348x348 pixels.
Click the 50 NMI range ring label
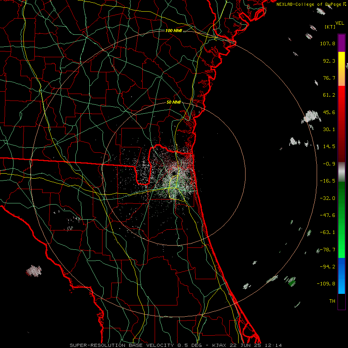(174, 102)
